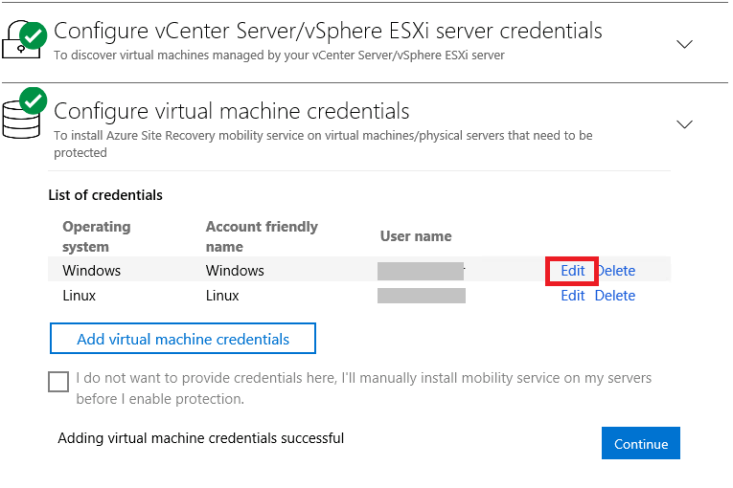Click green checkmark on virtual machine credentials
This screenshot has height=488, width=733.
[34, 100]
